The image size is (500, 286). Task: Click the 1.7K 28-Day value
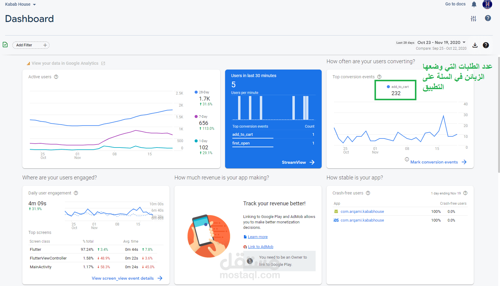205,99
